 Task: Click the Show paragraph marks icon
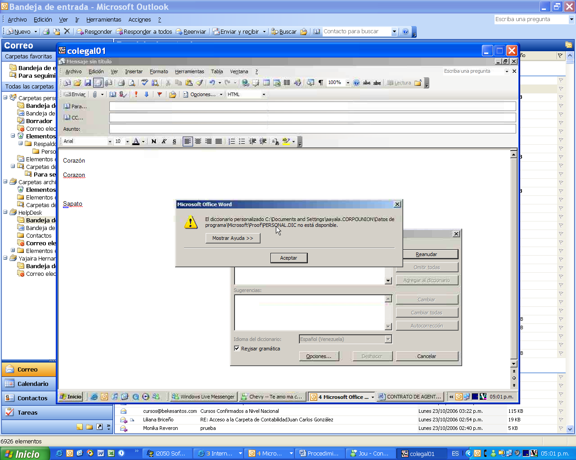click(321, 83)
